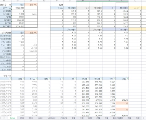Open the filter dropdown on the date column
The image size is (146, 120).
(10, 79)
